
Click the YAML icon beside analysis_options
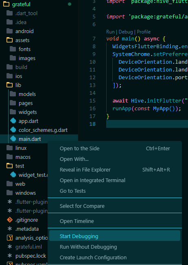click(x=10, y=238)
